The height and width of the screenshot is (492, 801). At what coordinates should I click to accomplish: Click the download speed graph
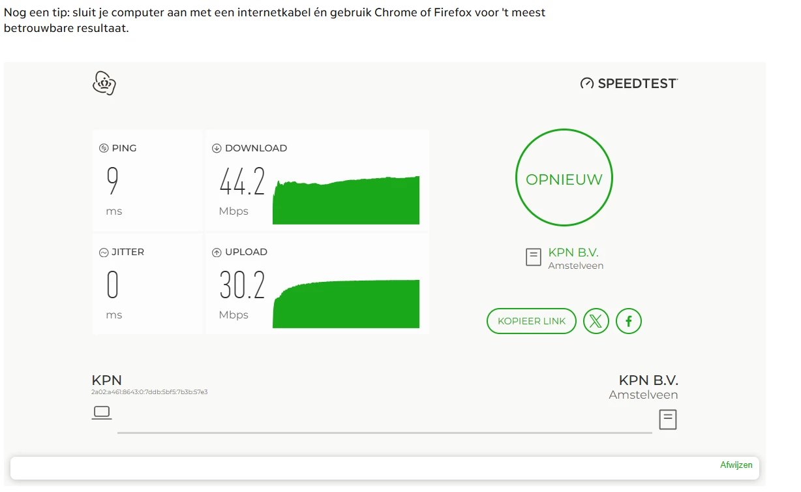346,202
